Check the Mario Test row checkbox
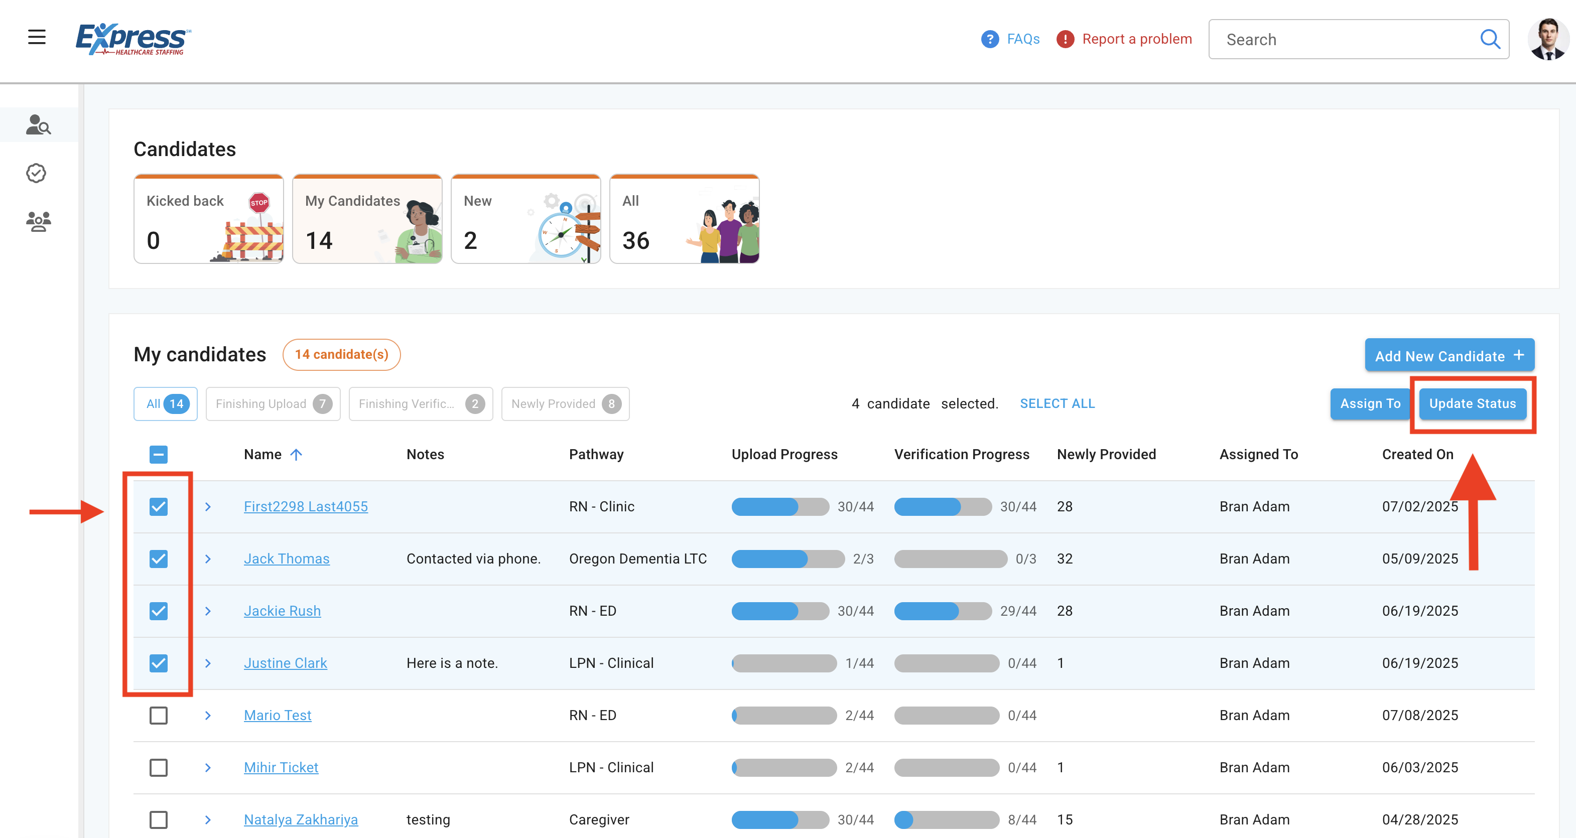This screenshot has height=838, width=1576. pyautogui.click(x=159, y=715)
